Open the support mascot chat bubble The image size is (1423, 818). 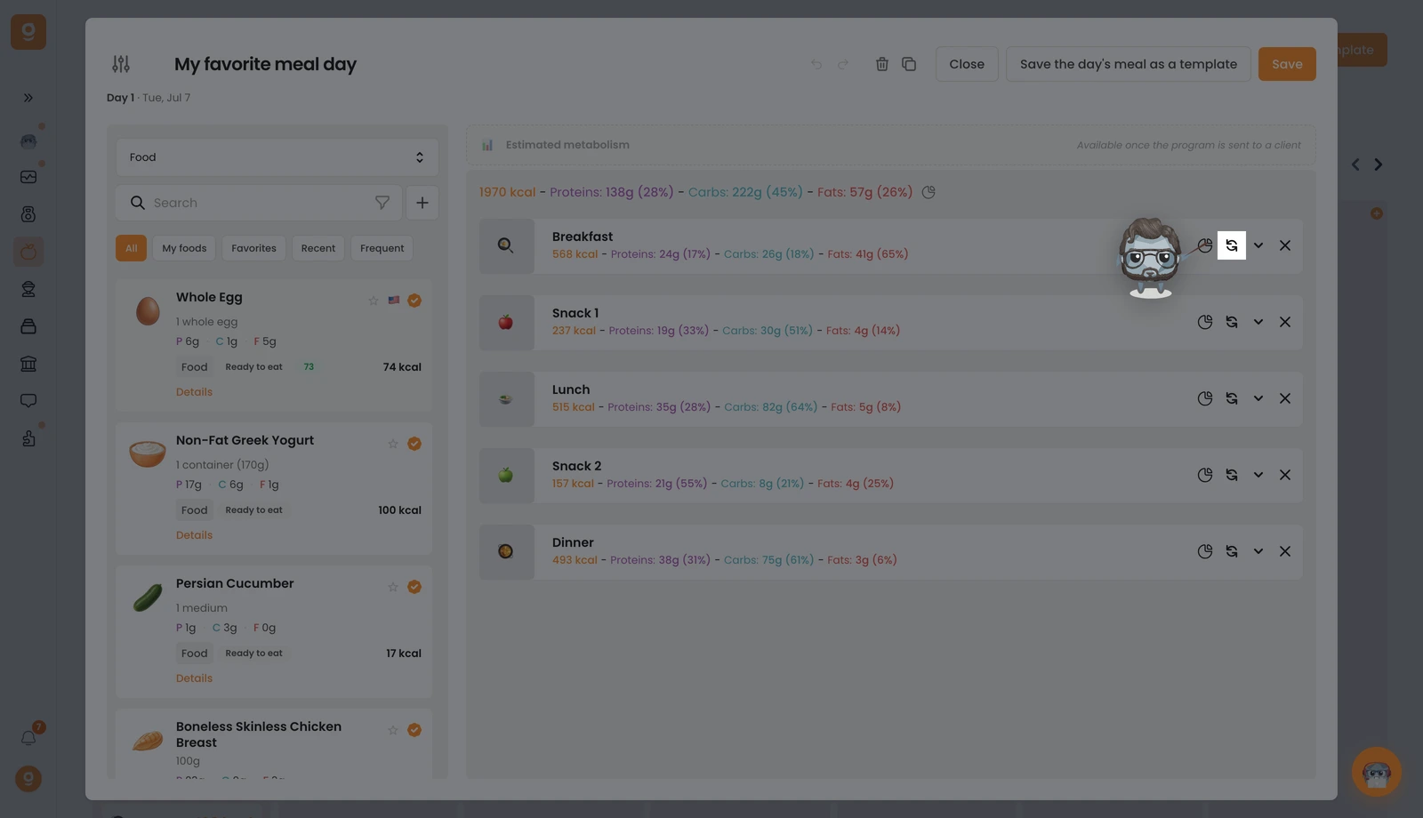pos(1377,772)
